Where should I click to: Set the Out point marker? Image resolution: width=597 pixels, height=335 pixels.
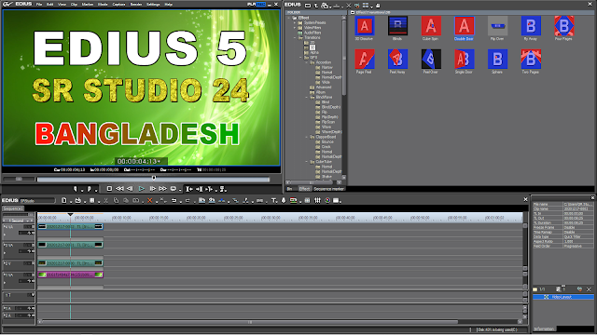pyautogui.click(x=89, y=188)
